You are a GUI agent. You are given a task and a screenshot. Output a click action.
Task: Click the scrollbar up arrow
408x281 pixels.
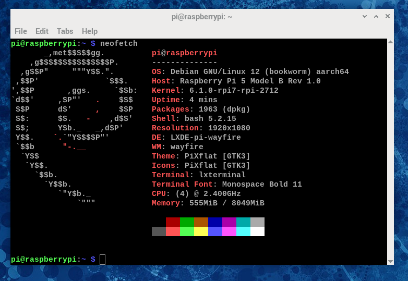(x=391, y=42)
